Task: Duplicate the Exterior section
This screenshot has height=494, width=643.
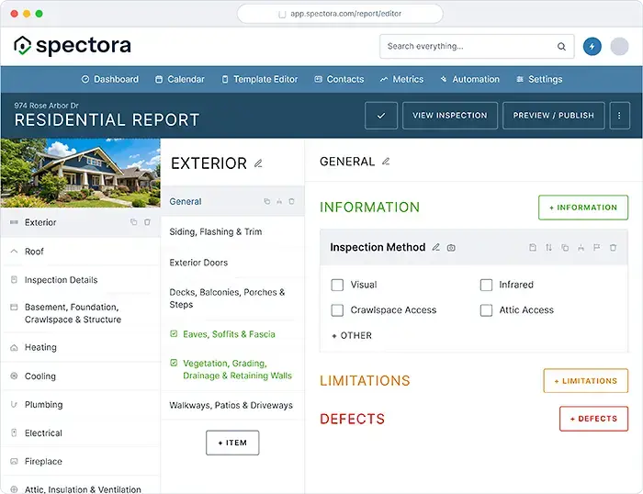Action: (x=134, y=222)
